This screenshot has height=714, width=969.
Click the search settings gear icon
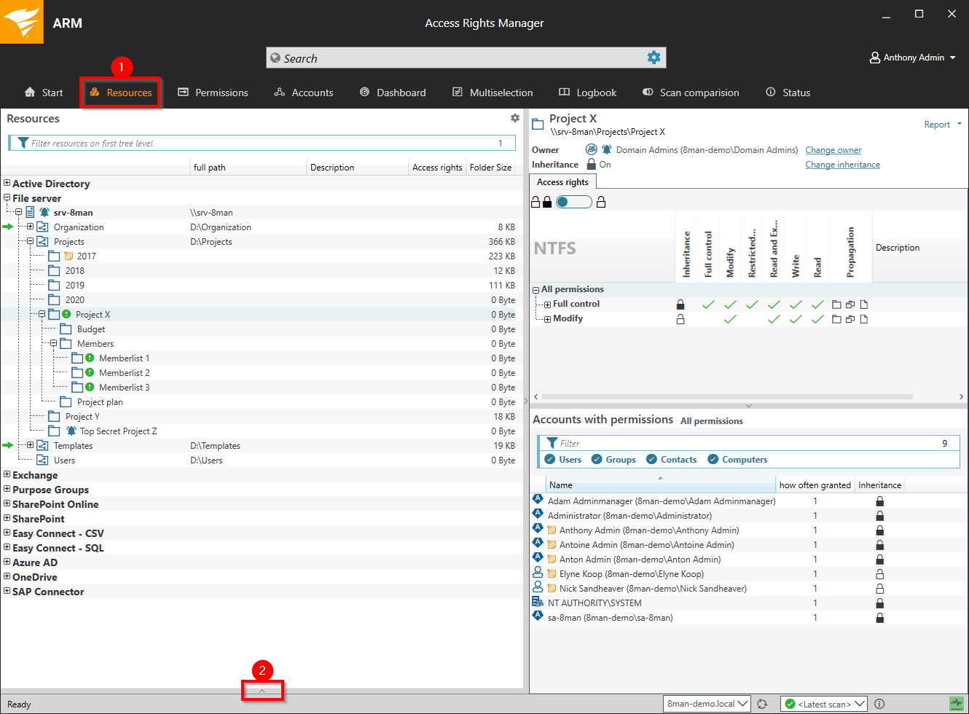point(654,58)
